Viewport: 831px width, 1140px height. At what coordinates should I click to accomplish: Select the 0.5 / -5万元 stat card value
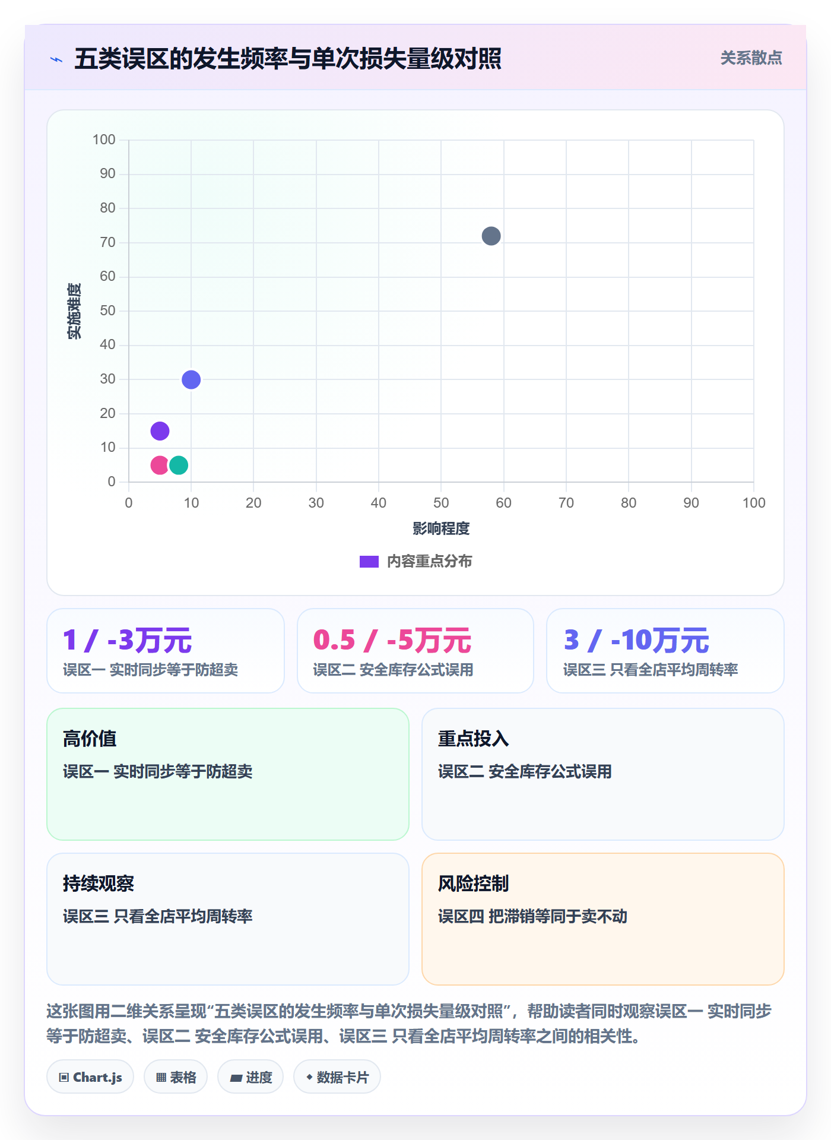(x=392, y=640)
